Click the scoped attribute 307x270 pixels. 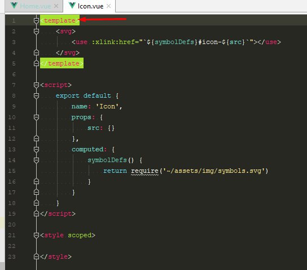pos(80,235)
